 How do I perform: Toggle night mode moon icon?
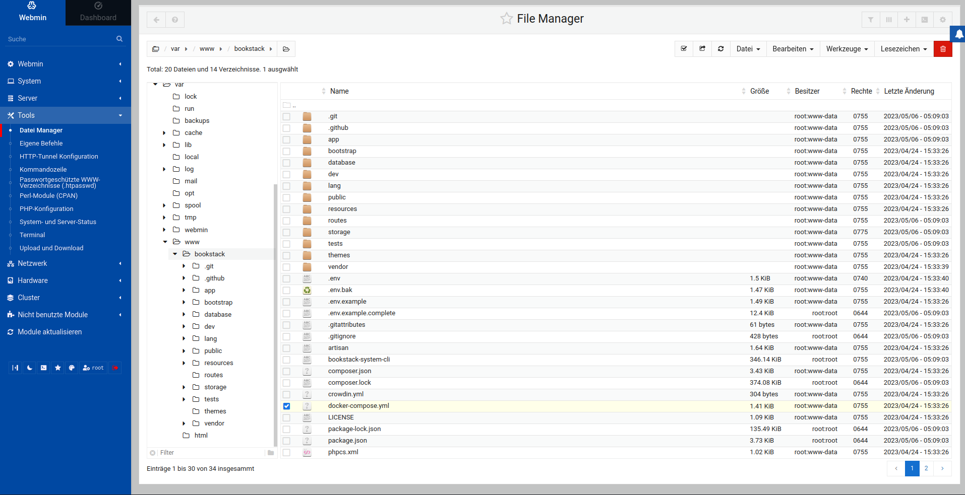tap(30, 368)
